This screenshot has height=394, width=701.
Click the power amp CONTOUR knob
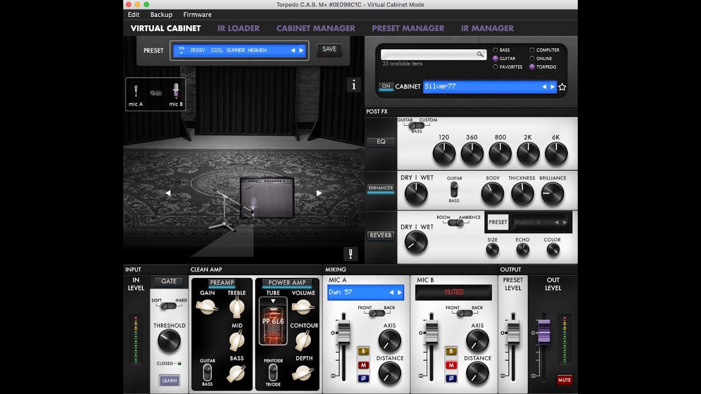303,341
